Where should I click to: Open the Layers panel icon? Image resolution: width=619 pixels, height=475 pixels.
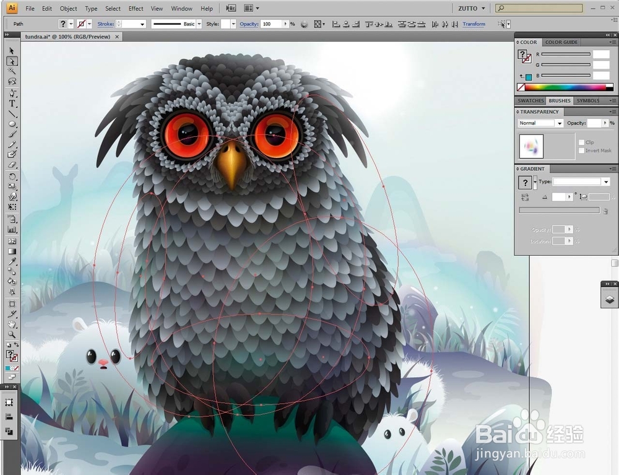click(x=610, y=300)
